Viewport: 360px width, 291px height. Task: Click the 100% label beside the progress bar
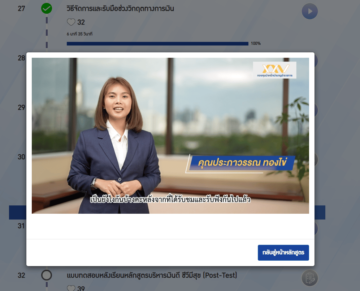[x=256, y=43]
